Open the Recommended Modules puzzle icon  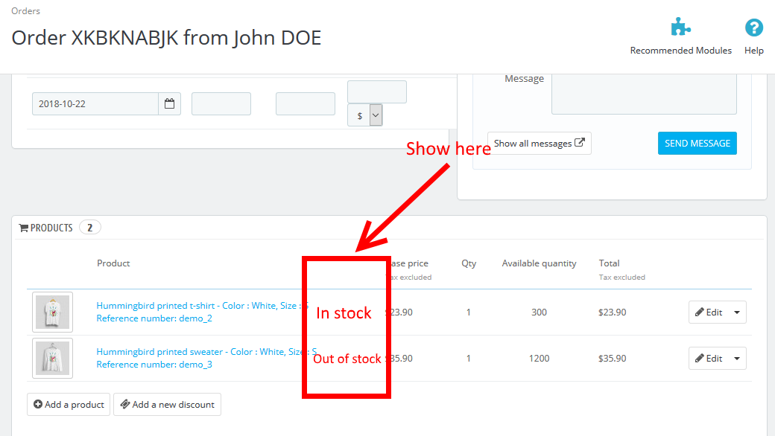680,27
